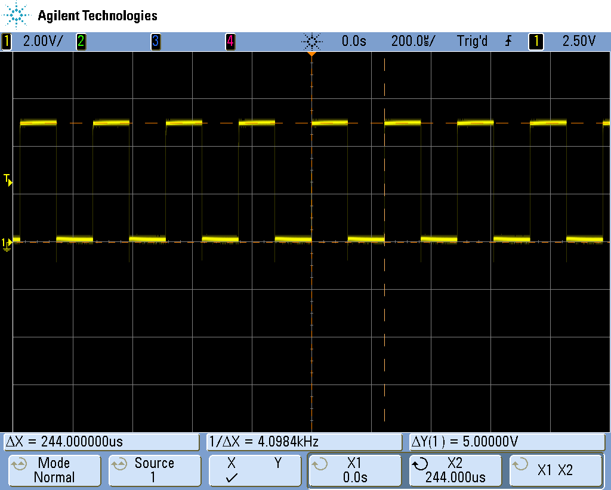The width and height of the screenshot is (611, 490).
Task: Click the channel 1 ground reference marker
Action: coord(7,243)
